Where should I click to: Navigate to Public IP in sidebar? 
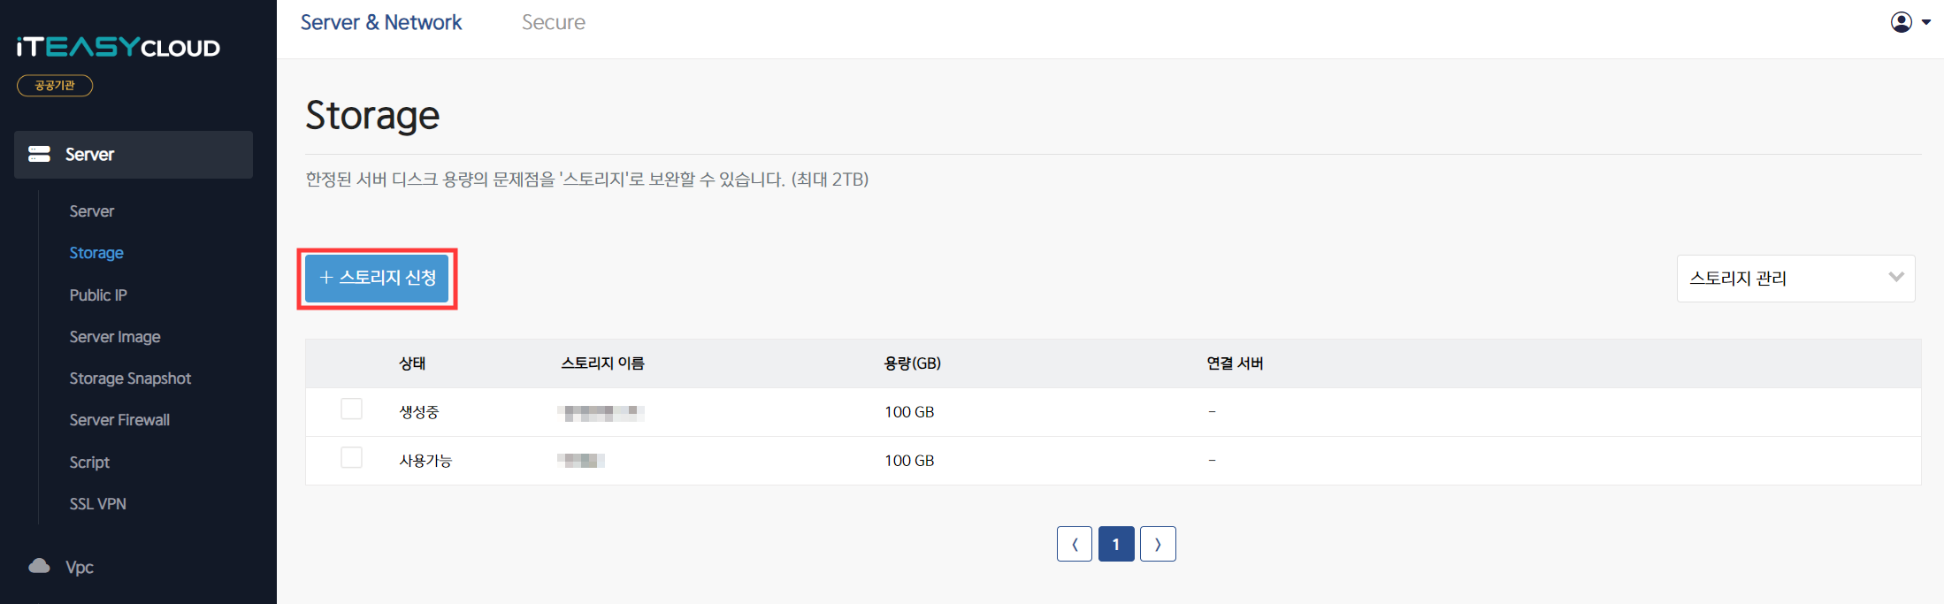click(x=98, y=294)
